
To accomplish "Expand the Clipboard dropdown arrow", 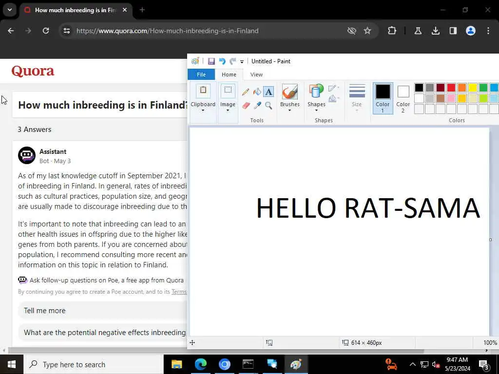I will [203, 111].
